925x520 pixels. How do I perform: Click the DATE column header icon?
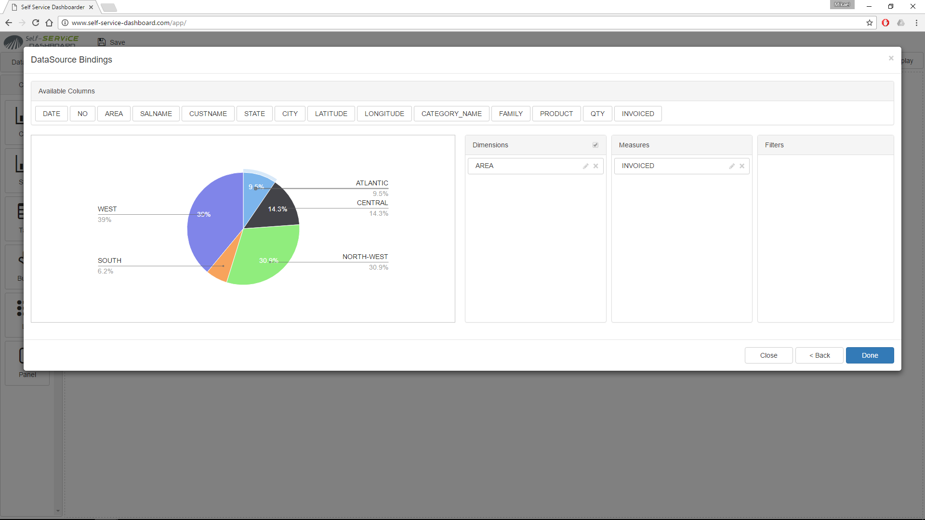[51, 113]
